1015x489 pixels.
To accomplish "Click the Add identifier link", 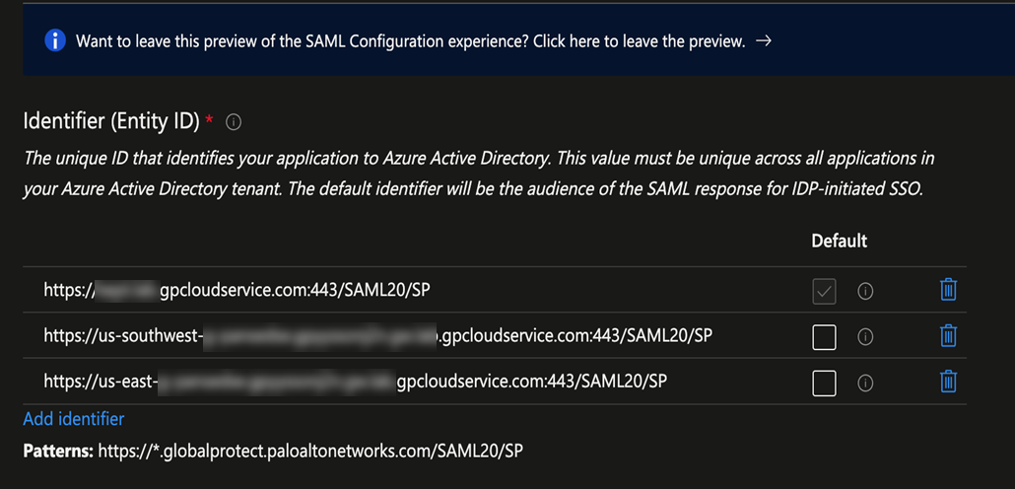I will (74, 419).
